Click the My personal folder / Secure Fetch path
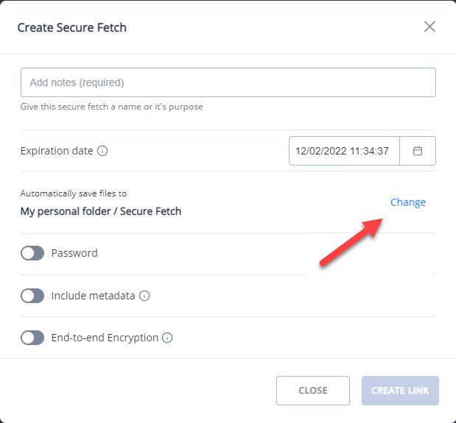 coord(101,211)
